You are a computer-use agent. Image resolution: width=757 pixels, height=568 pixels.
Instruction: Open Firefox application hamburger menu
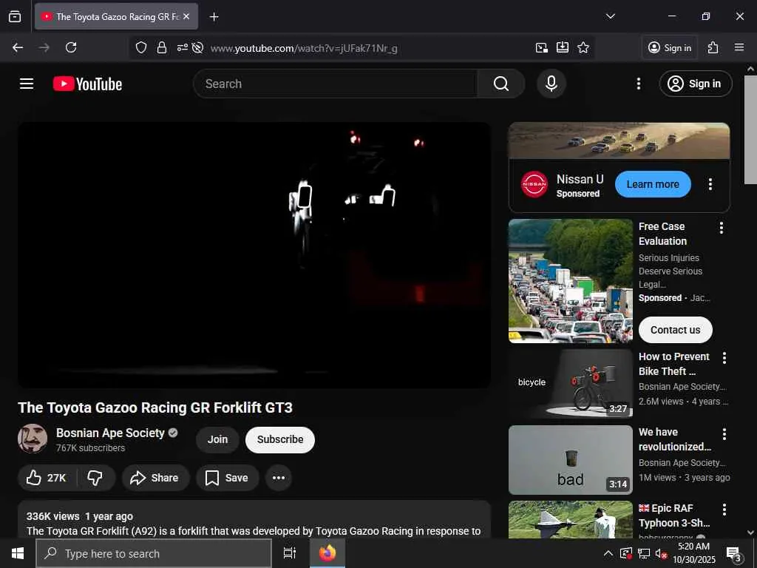pyautogui.click(x=739, y=47)
